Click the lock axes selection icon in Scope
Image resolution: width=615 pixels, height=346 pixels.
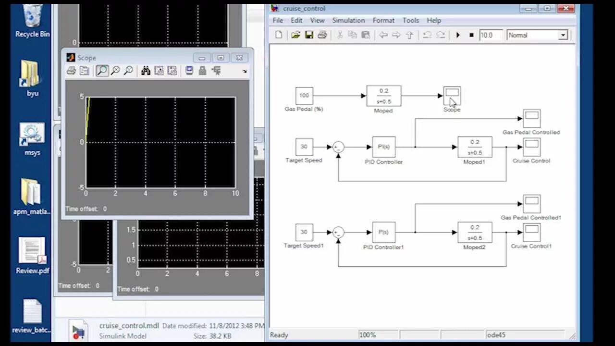pyautogui.click(x=202, y=71)
